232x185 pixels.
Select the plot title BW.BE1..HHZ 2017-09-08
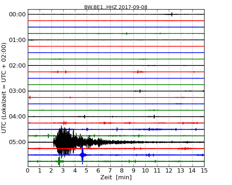point(116,7)
